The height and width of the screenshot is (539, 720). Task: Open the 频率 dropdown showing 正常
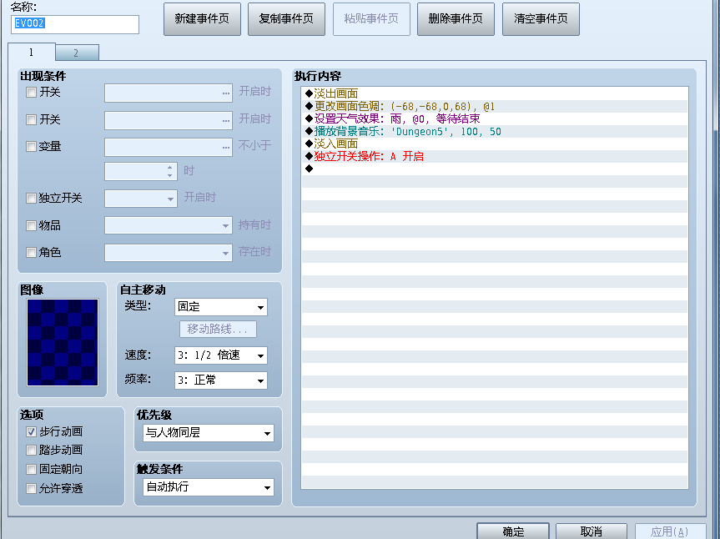pyautogui.click(x=221, y=380)
